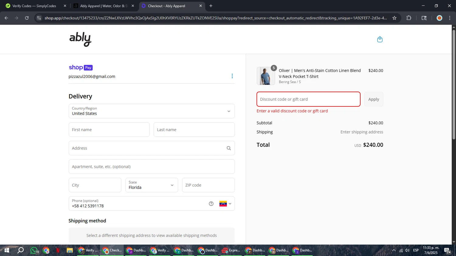
Task: Click the ESP input language indicator
Action: pyautogui.click(x=416, y=251)
